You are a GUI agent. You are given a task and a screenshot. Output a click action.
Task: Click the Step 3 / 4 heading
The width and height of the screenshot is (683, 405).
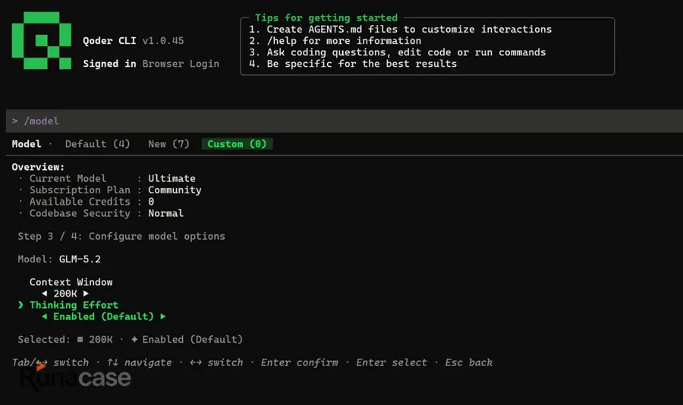click(121, 236)
